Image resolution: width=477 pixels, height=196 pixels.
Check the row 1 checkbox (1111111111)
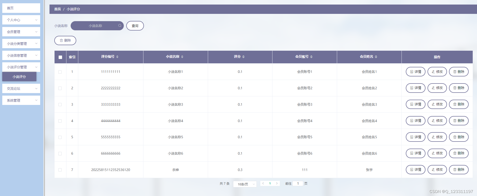(60, 72)
